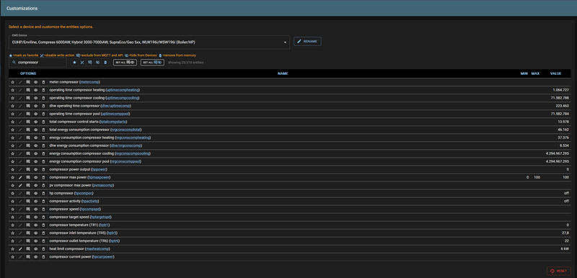Click value 8.534 of dhw energy consumption
The width and height of the screenshot is (577, 278).
[x=564, y=145]
